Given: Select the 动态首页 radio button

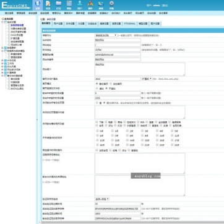Looking at the screenshot, I should (x=111, y=84).
